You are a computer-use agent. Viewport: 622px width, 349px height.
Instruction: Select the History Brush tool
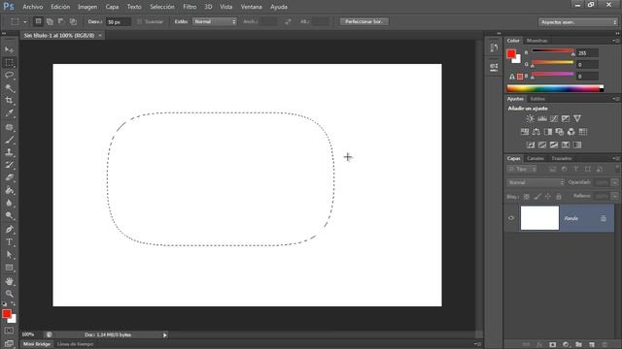(x=9, y=165)
